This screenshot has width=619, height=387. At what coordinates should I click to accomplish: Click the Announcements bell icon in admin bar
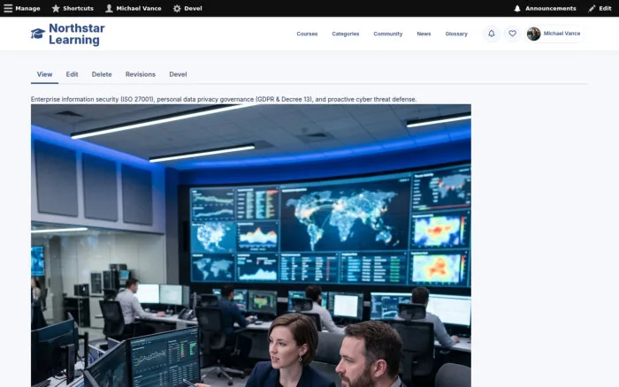[517, 8]
